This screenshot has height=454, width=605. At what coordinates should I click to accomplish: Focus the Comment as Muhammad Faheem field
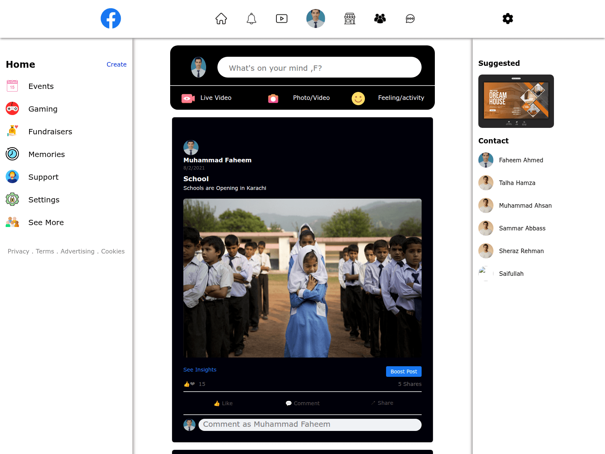click(x=310, y=425)
